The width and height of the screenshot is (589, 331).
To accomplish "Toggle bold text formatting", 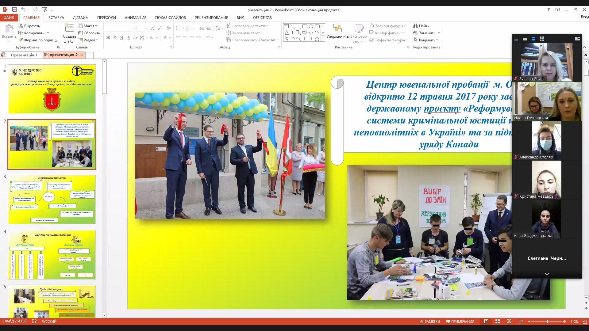I will (x=108, y=38).
